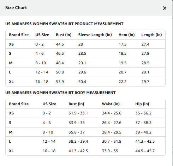
Task: Click sleeve length value 29.6
Action: pos(82,72)
